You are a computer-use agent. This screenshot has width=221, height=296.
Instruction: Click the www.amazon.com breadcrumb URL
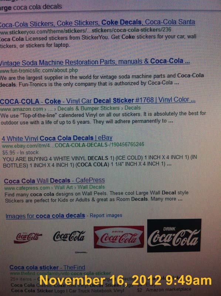pos(21,109)
